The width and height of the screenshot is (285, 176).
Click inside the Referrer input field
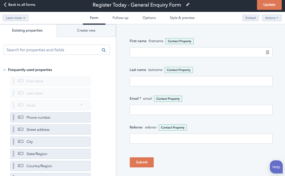click(x=201, y=138)
